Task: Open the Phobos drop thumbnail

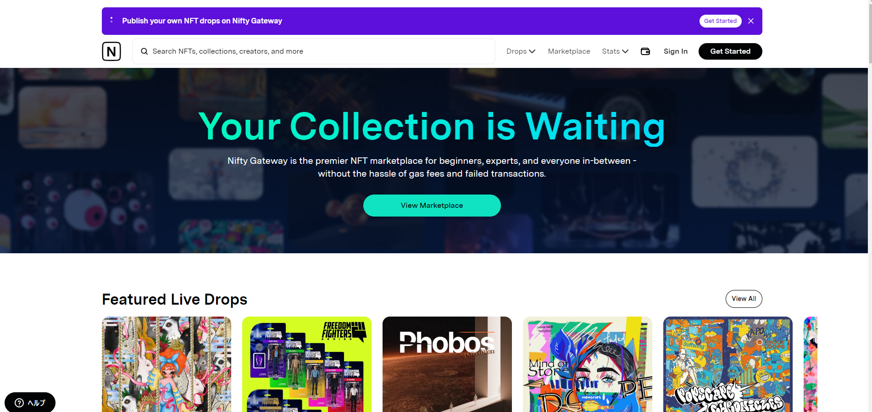Action: tap(447, 364)
